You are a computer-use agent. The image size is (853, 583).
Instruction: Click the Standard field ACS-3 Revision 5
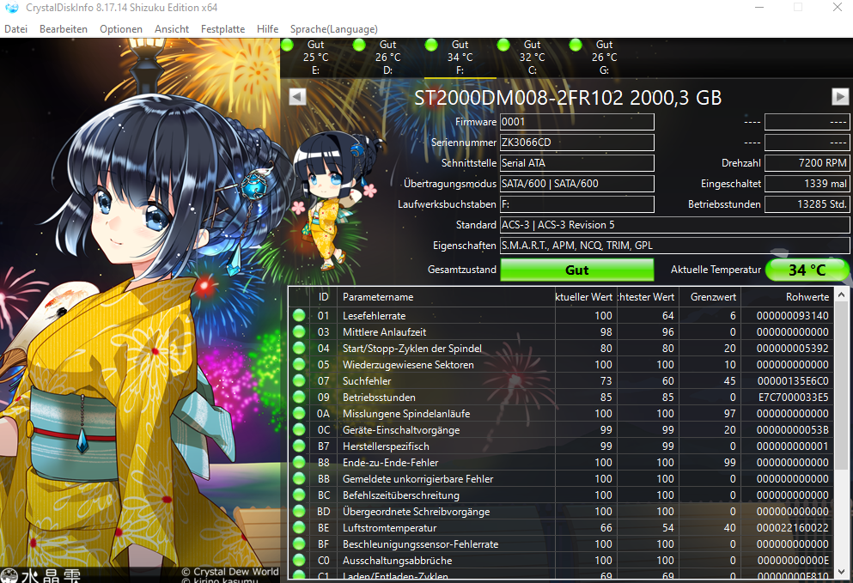[x=674, y=225]
